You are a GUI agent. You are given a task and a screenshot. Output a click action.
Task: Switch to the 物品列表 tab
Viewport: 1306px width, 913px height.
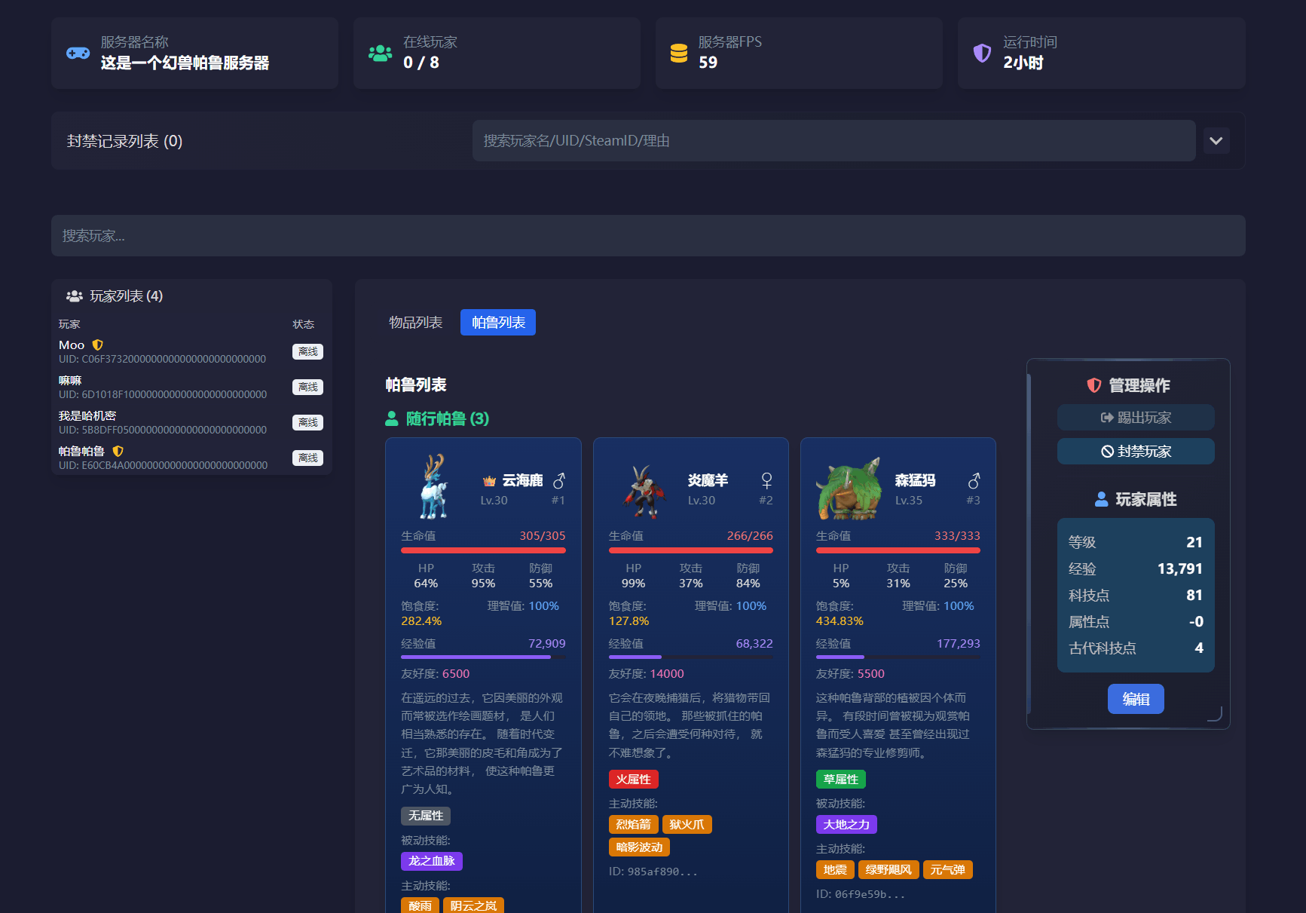coord(414,322)
